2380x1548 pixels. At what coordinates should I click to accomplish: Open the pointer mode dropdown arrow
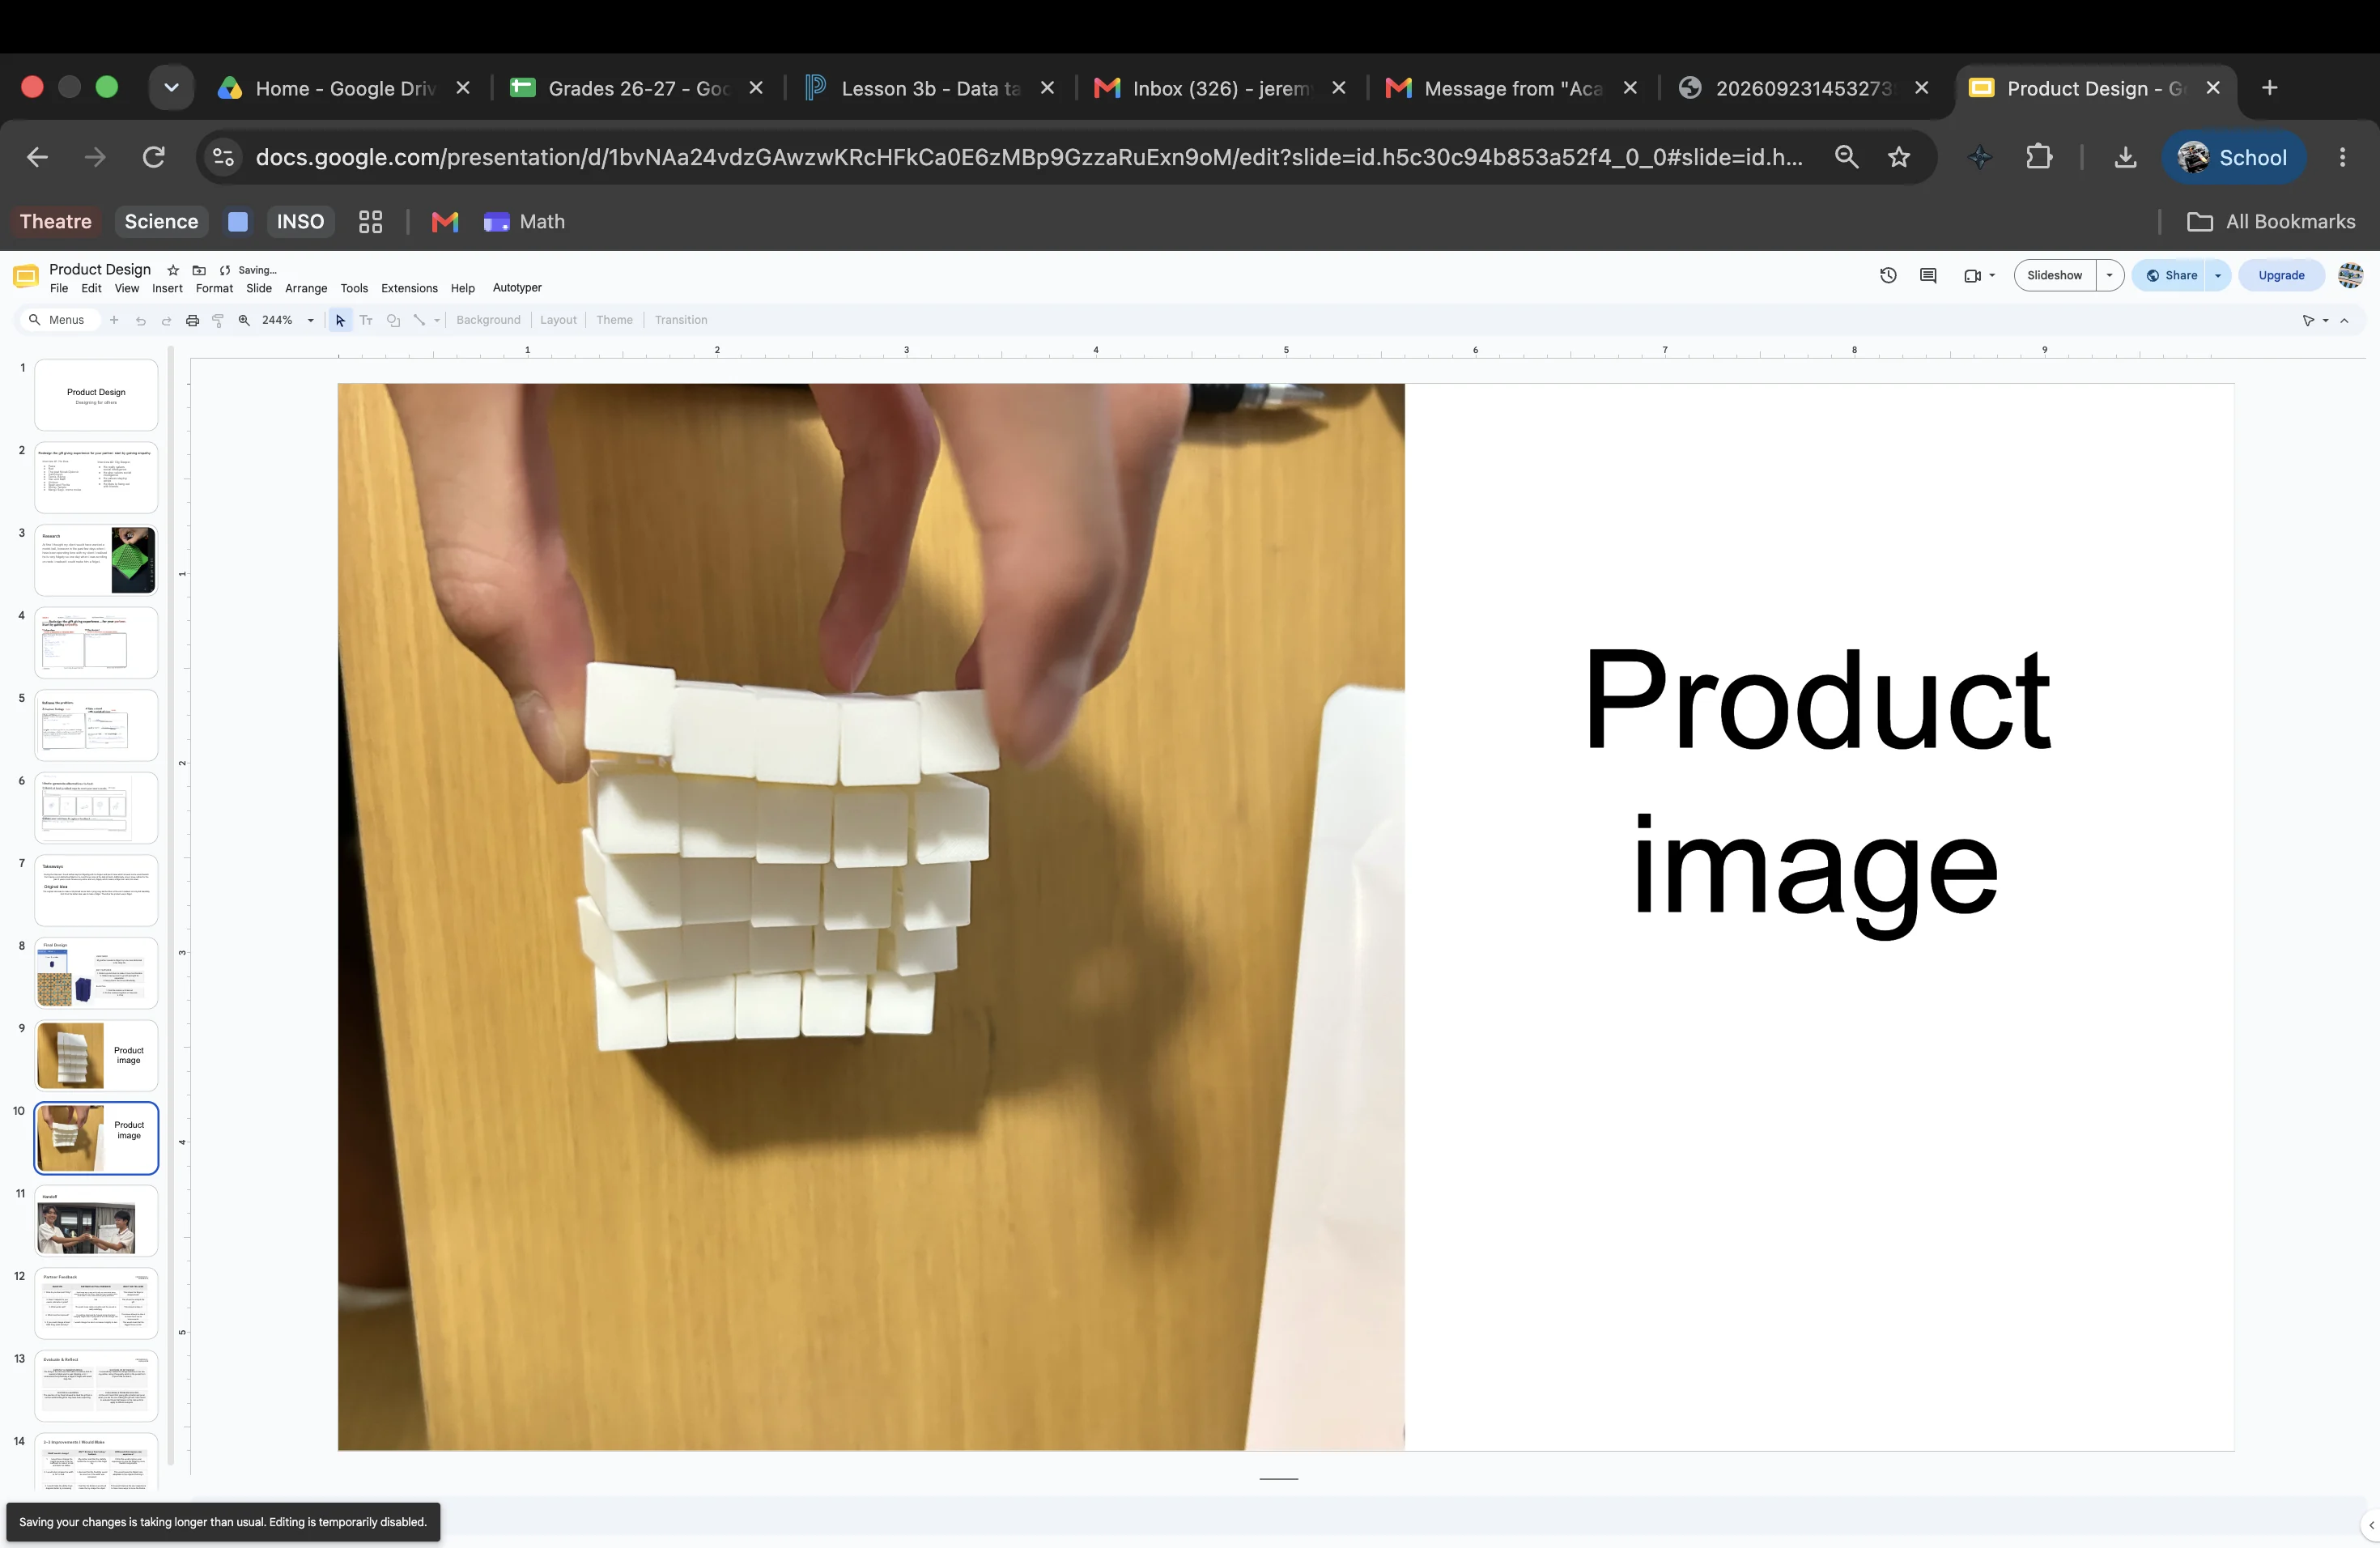click(2325, 321)
